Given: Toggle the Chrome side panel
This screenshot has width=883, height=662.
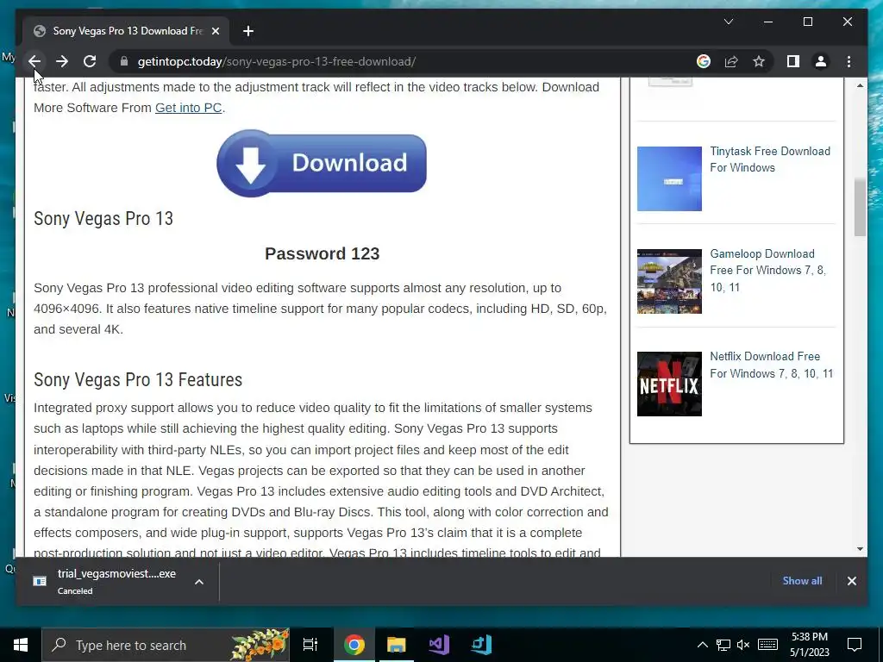Looking at the screenshot, I should click(x=793, y=61).
